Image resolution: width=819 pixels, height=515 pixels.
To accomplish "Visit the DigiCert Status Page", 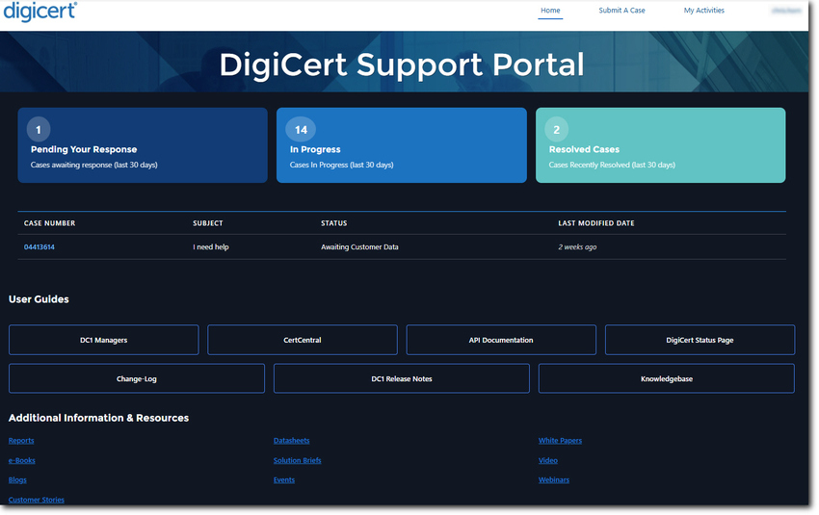I will 700,340.
